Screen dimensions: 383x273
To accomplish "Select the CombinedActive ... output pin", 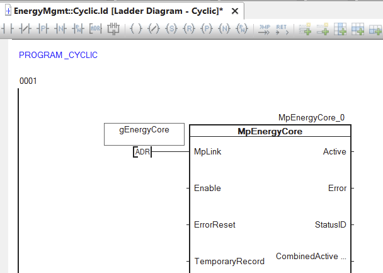I will tap(311, 256).
